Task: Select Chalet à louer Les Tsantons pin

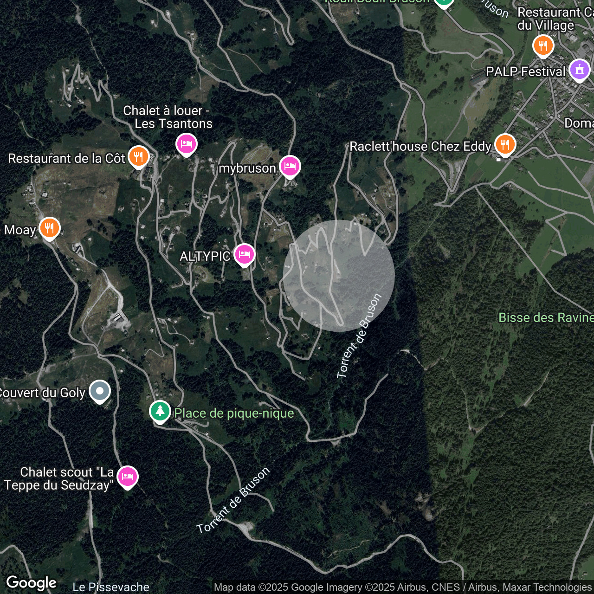Action: [x=186, y=144]
